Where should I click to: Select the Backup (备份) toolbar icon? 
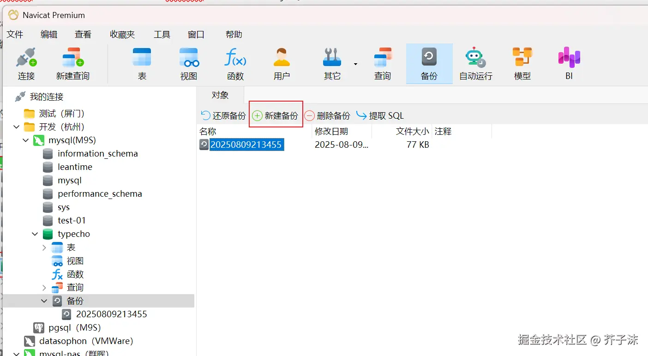[429, 64]
